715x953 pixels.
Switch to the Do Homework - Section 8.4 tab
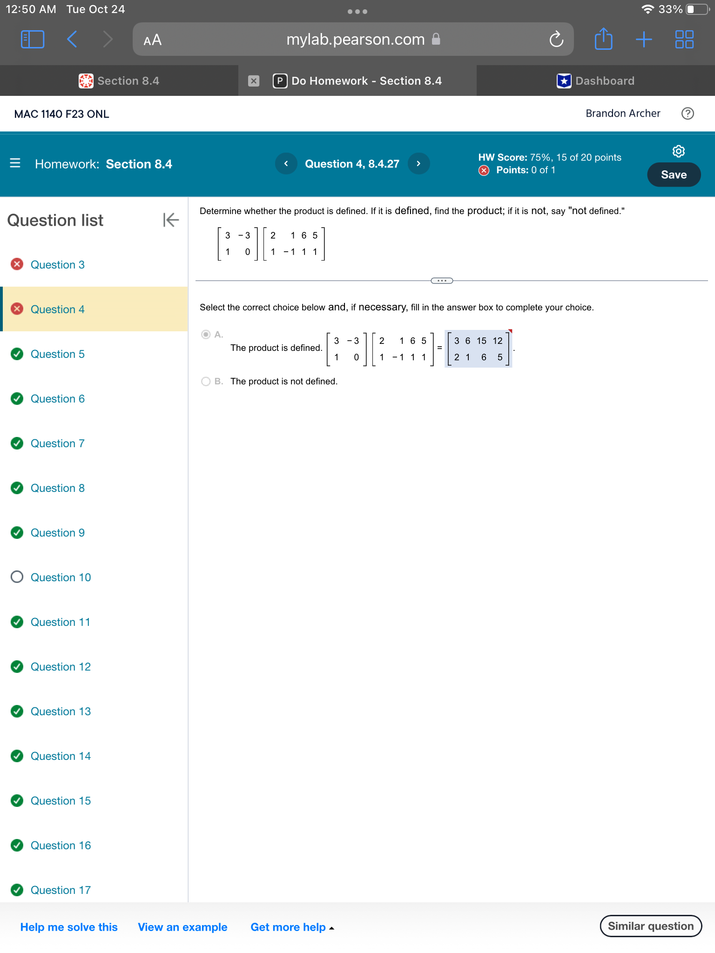357,81
